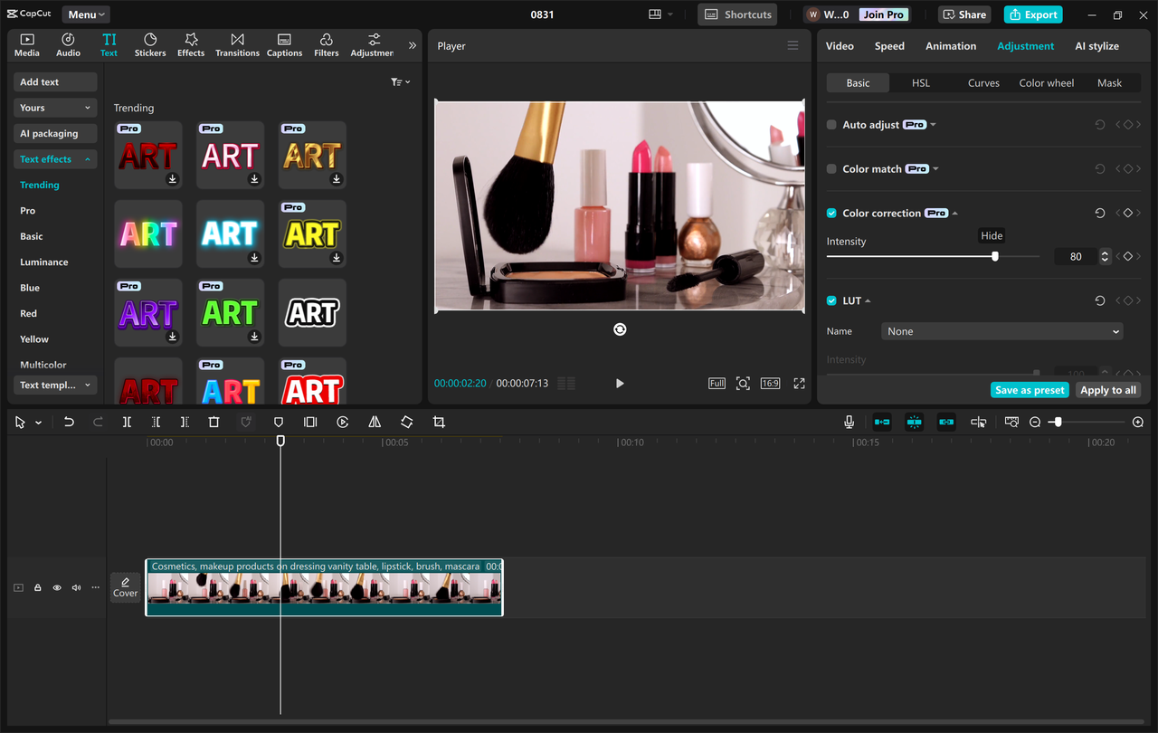Open the LUT Name dropdown showing None
Screen dimensions: 1158x733
tap(1001, 331)
